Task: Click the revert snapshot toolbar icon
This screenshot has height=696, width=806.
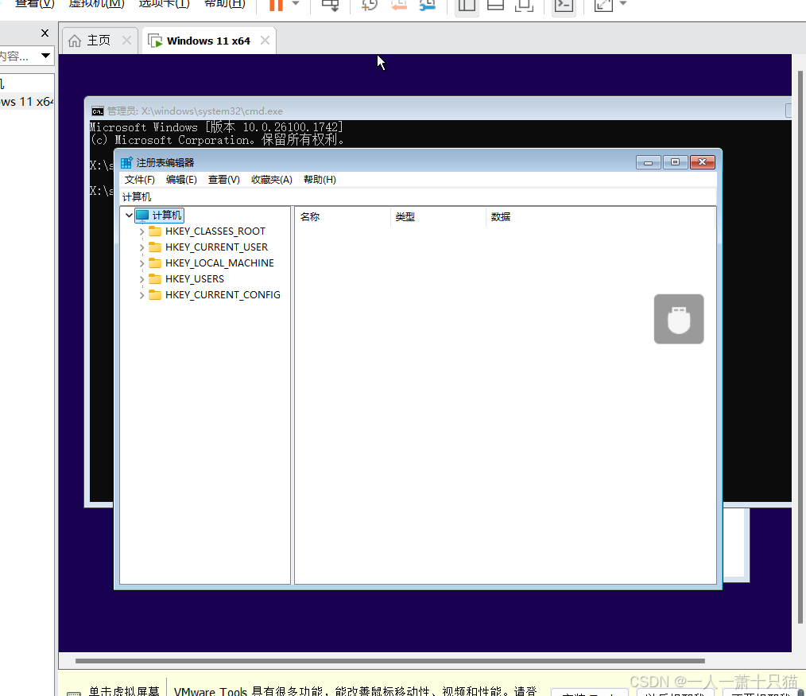Action: click(398, 5)
